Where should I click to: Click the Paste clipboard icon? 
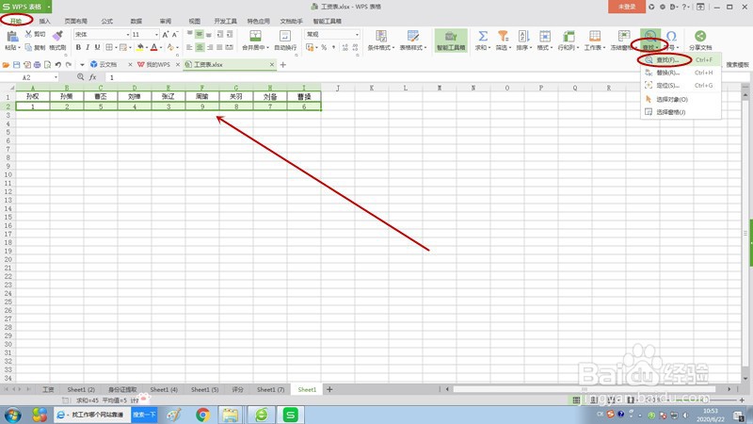(12, 36)
